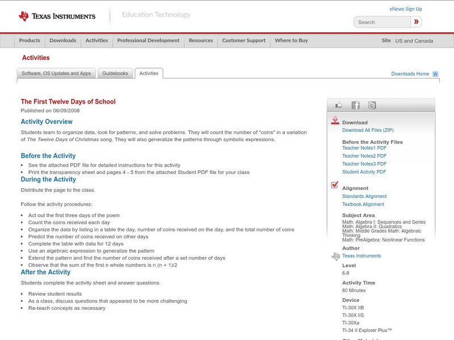Go to the Downloads Home link
Viewport: 454px width, 340px height.
pyautogui.click(x=410, y=74)
